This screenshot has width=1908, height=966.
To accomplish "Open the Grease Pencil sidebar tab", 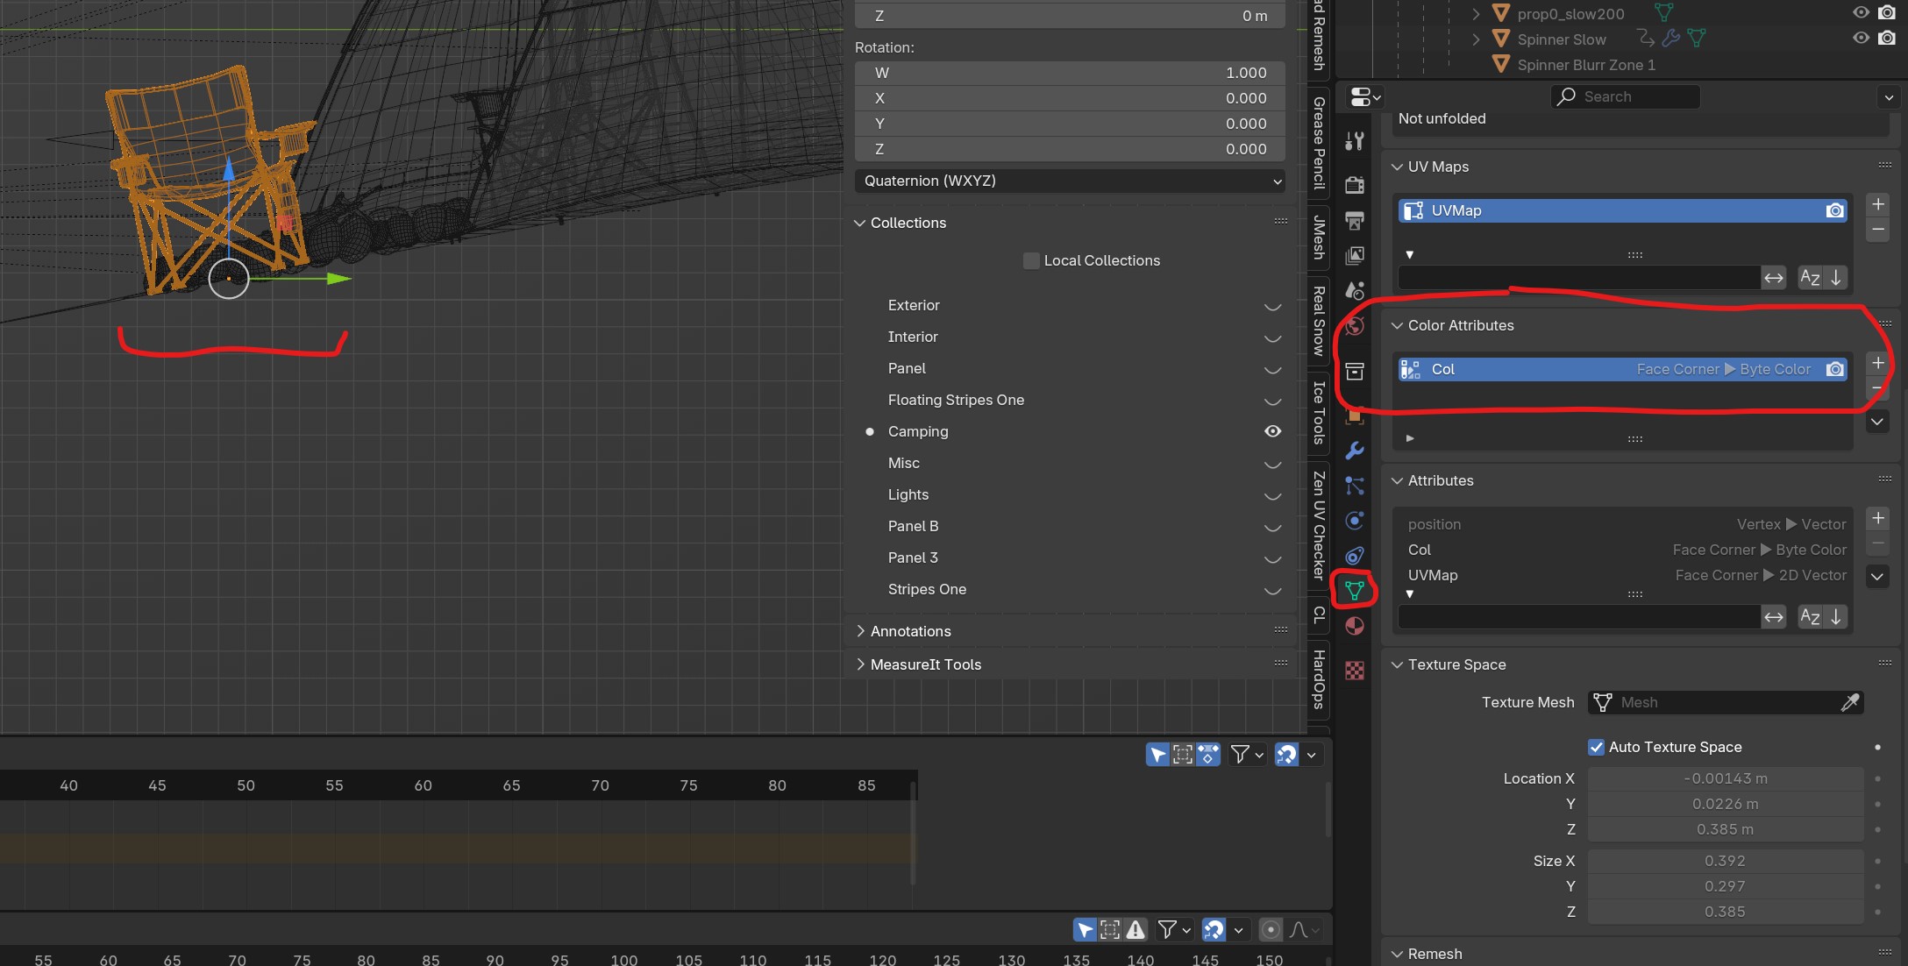I will [1318, 142].
